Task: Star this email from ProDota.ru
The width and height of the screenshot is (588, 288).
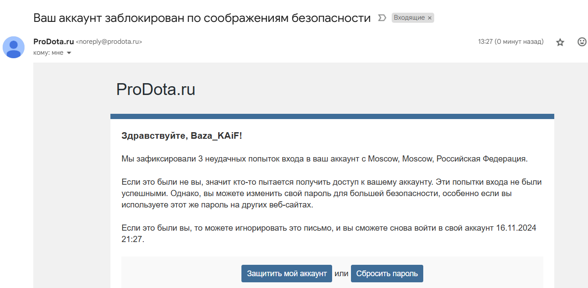Action: pos(560,42)
